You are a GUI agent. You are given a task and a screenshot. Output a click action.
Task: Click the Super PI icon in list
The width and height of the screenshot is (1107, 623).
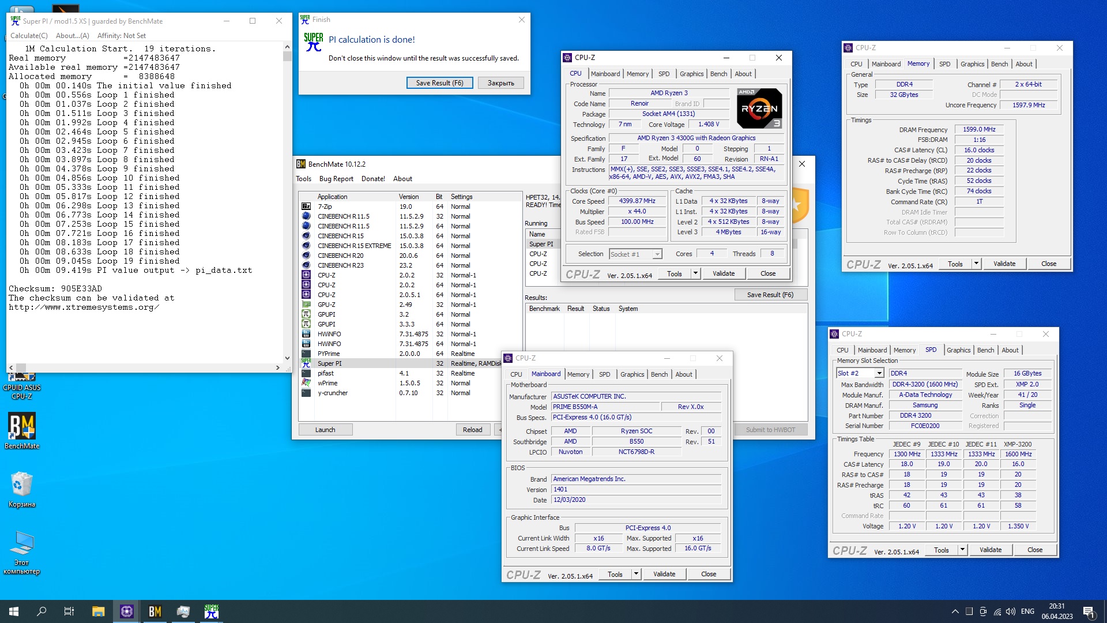[x=306, y=363]
